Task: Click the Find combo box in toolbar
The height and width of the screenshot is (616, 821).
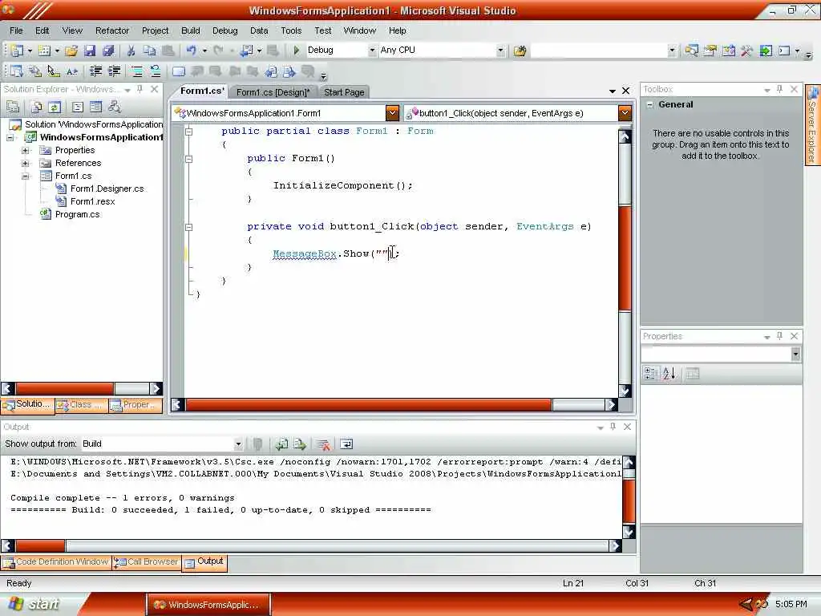Action: [603, 51]
